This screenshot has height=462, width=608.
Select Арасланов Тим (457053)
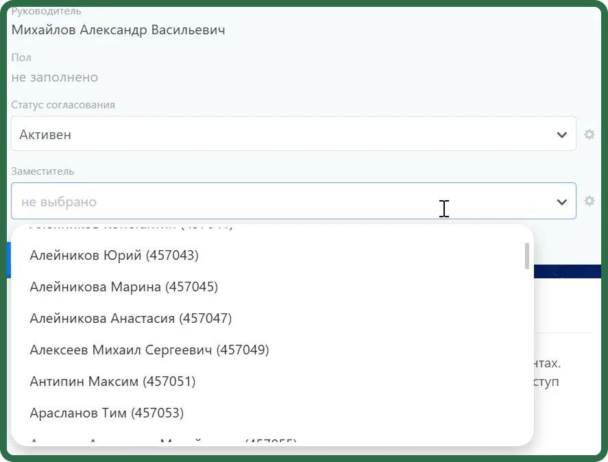click(x=107, y=413)
